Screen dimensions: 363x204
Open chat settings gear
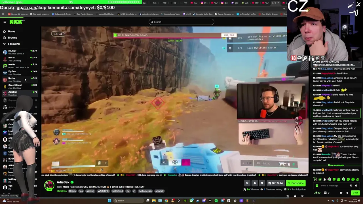click(x=347, y=193)
